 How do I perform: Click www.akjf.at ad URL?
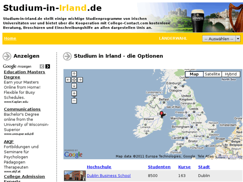click(12, 171)
